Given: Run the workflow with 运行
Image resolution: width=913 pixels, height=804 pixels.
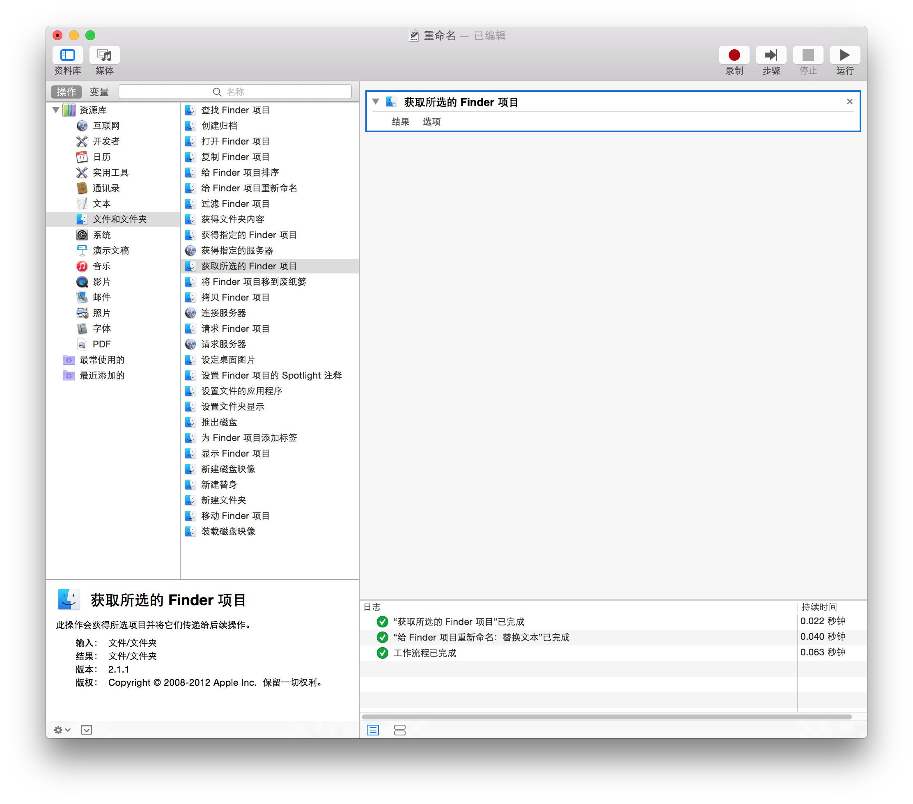Looking at the screenshot, I should [845, 55].
